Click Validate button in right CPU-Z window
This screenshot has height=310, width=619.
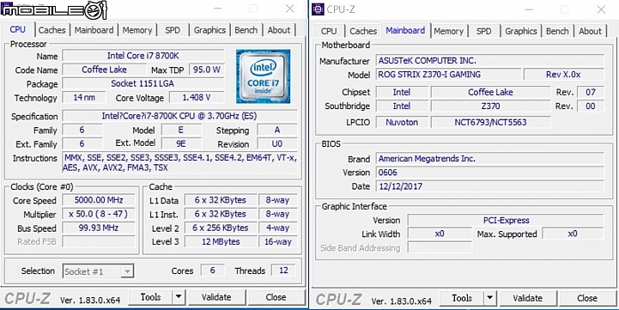click(x=528, y=298)
